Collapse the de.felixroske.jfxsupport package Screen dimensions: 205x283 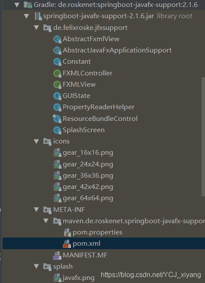tap(36, 28)
